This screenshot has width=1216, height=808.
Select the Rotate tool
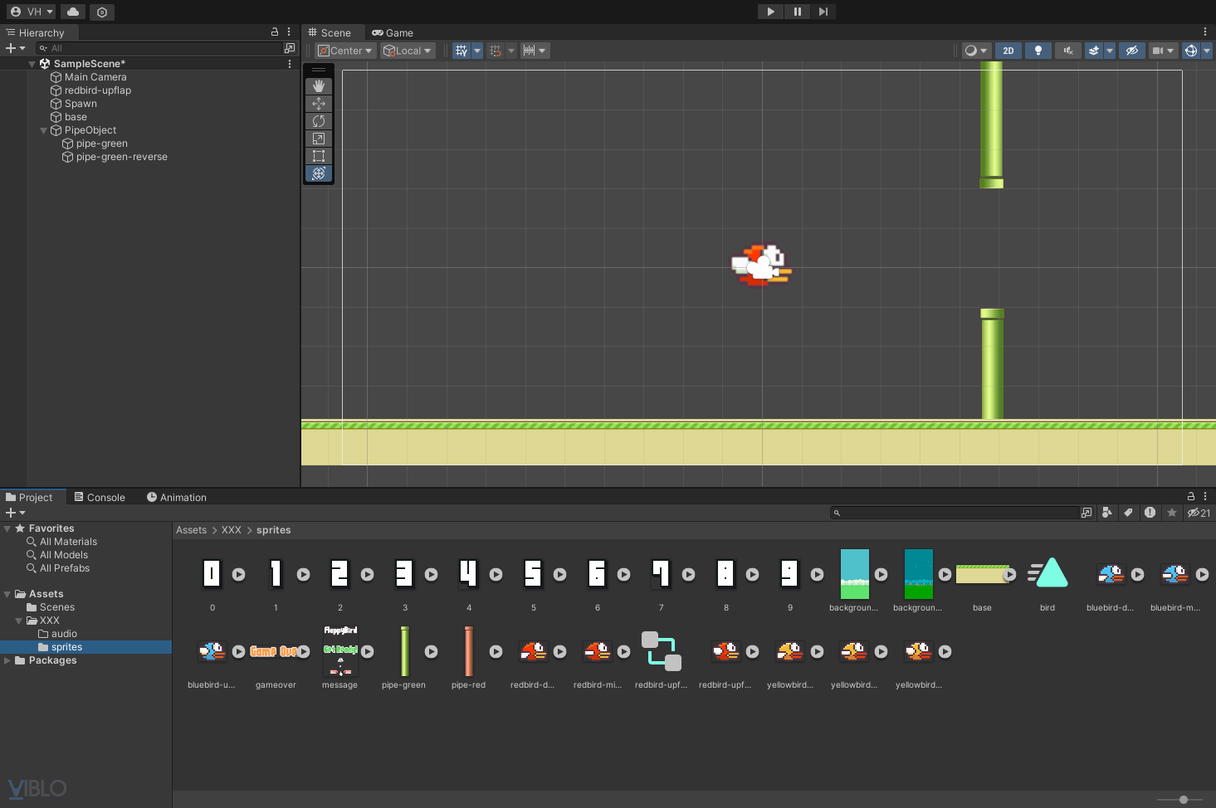319,121
